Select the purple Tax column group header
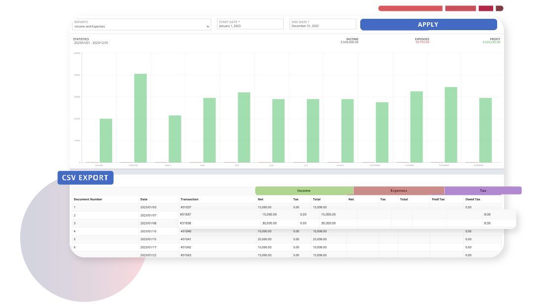Screen dimensions: 549x304 [483, 190]
